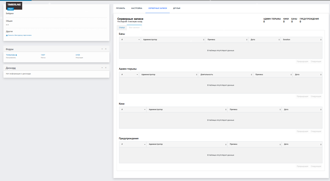
Task: Click the verified badge next to Timberlake
Action: click(x=16, y=55)
